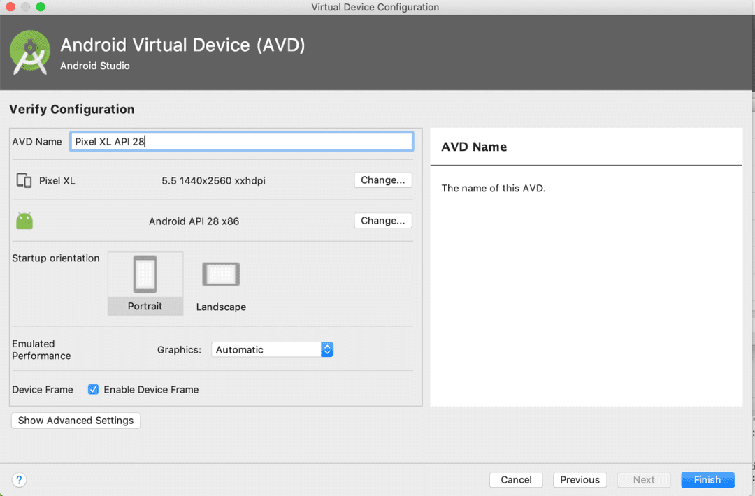The image size is (755, 496).
Task: Click the 'Emulated Performance' label
Action: (x=41, y=350)
